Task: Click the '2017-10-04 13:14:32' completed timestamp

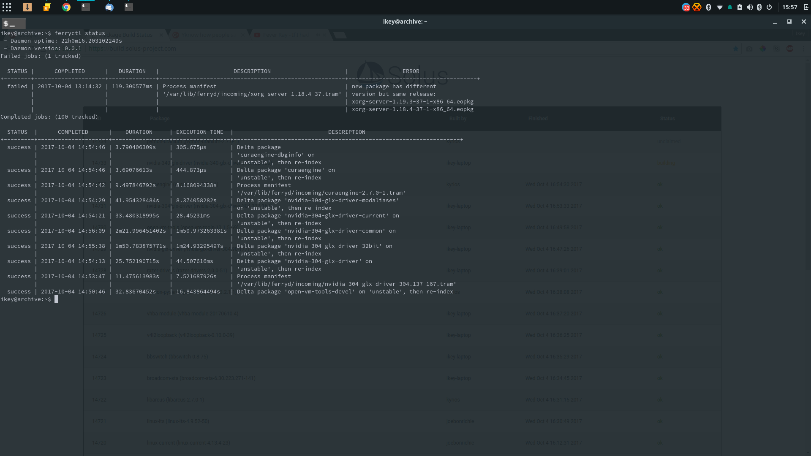Action: [70, 87]
